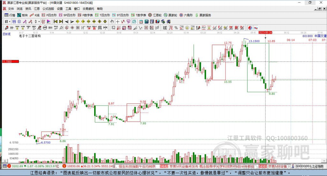327x176 pixels.
Task: Click the 日K线 label link
Action: (x=7, y=34)
